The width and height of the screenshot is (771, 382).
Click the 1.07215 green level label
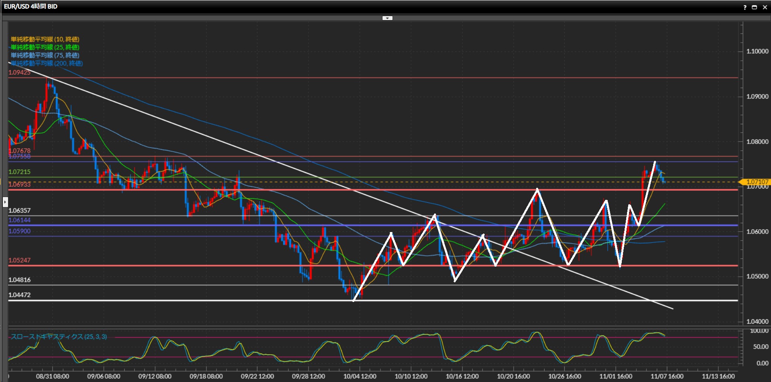pyautogui.click(x=19, y=172)
